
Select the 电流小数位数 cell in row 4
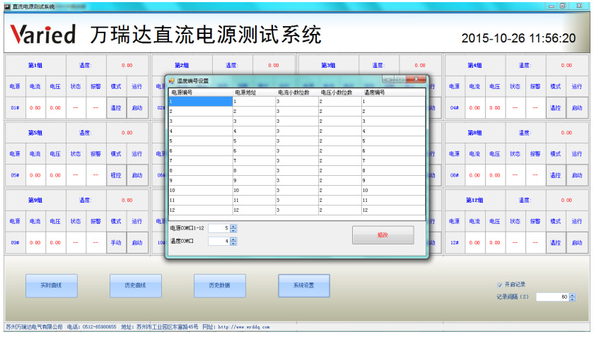pyautogui.click(x=296, y=131)
